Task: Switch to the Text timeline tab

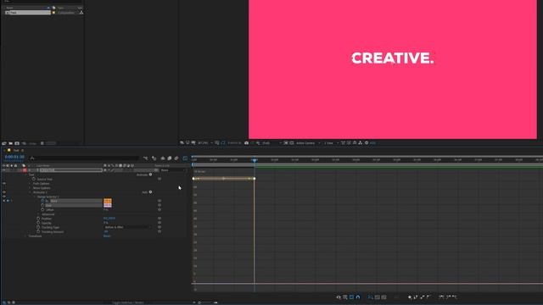Action: [x=16, y=151]
